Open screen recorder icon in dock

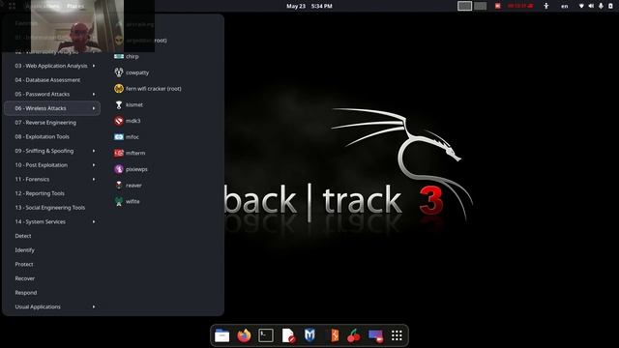pyautogui.click(x=375, y=335)
